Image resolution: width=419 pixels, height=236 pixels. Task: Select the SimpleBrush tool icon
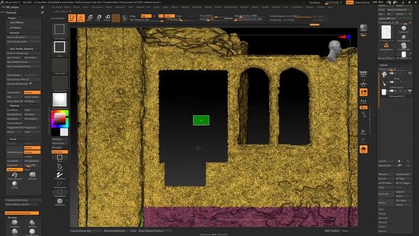386,47
